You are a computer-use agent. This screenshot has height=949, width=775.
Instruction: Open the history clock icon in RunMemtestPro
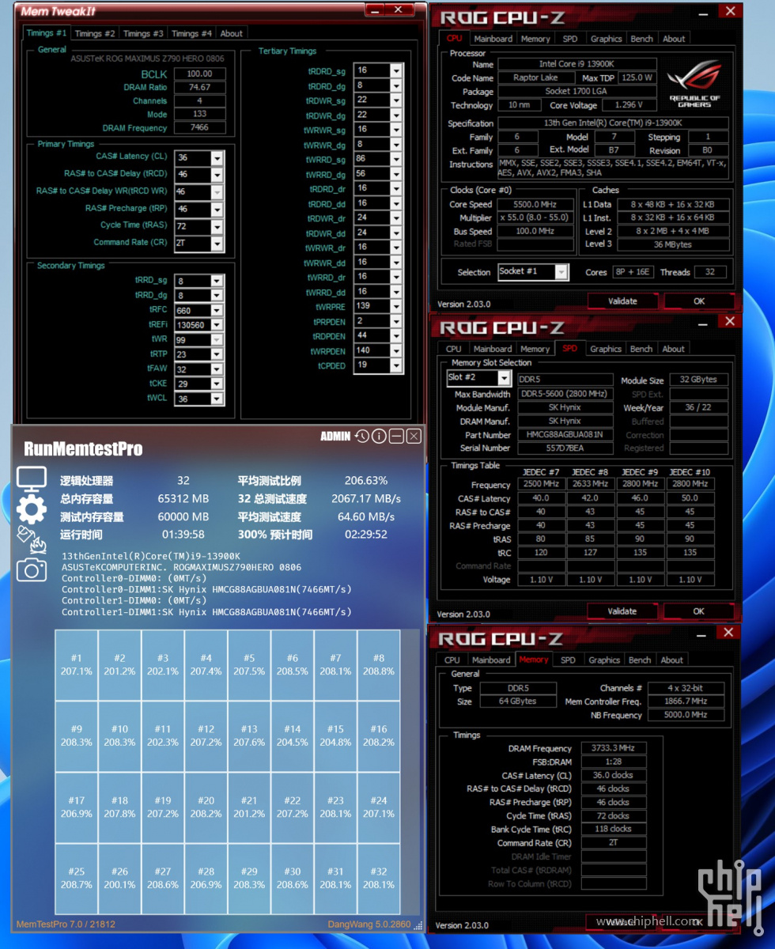[361, 436]
